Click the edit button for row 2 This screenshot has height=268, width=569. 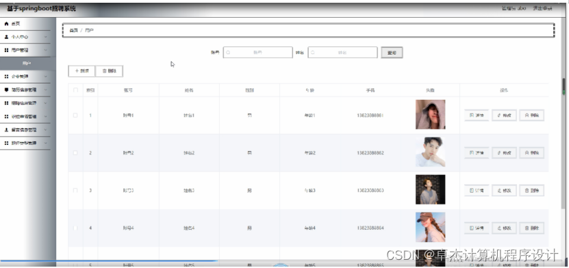tap(504, 153)
